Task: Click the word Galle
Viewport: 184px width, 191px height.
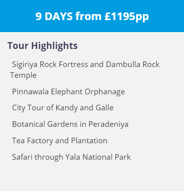Action: [x=104, y=108]
